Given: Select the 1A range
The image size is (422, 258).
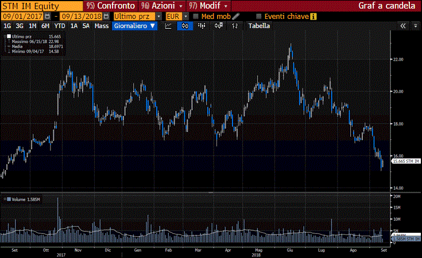Looking at the screenshot, I should click(x=74, y=26).
